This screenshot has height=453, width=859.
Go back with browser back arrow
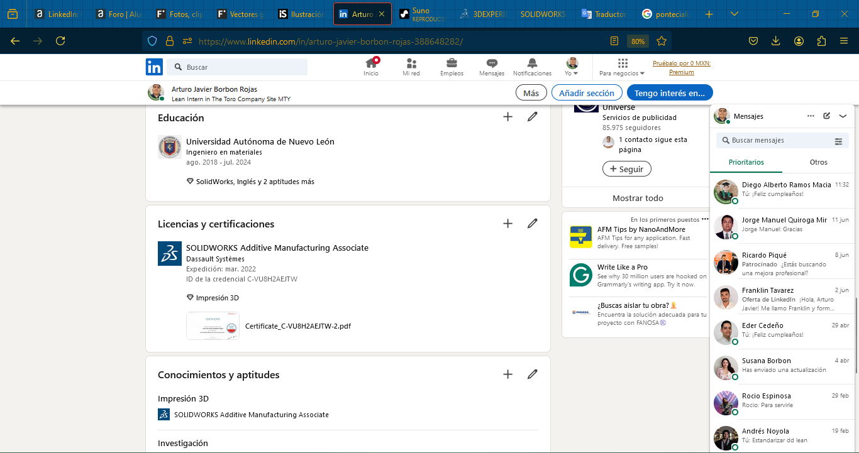[x=15, y=41]
